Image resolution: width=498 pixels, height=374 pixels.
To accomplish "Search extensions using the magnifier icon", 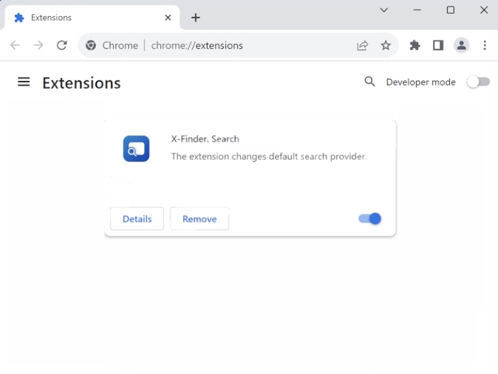I will (x=370, y=82).
